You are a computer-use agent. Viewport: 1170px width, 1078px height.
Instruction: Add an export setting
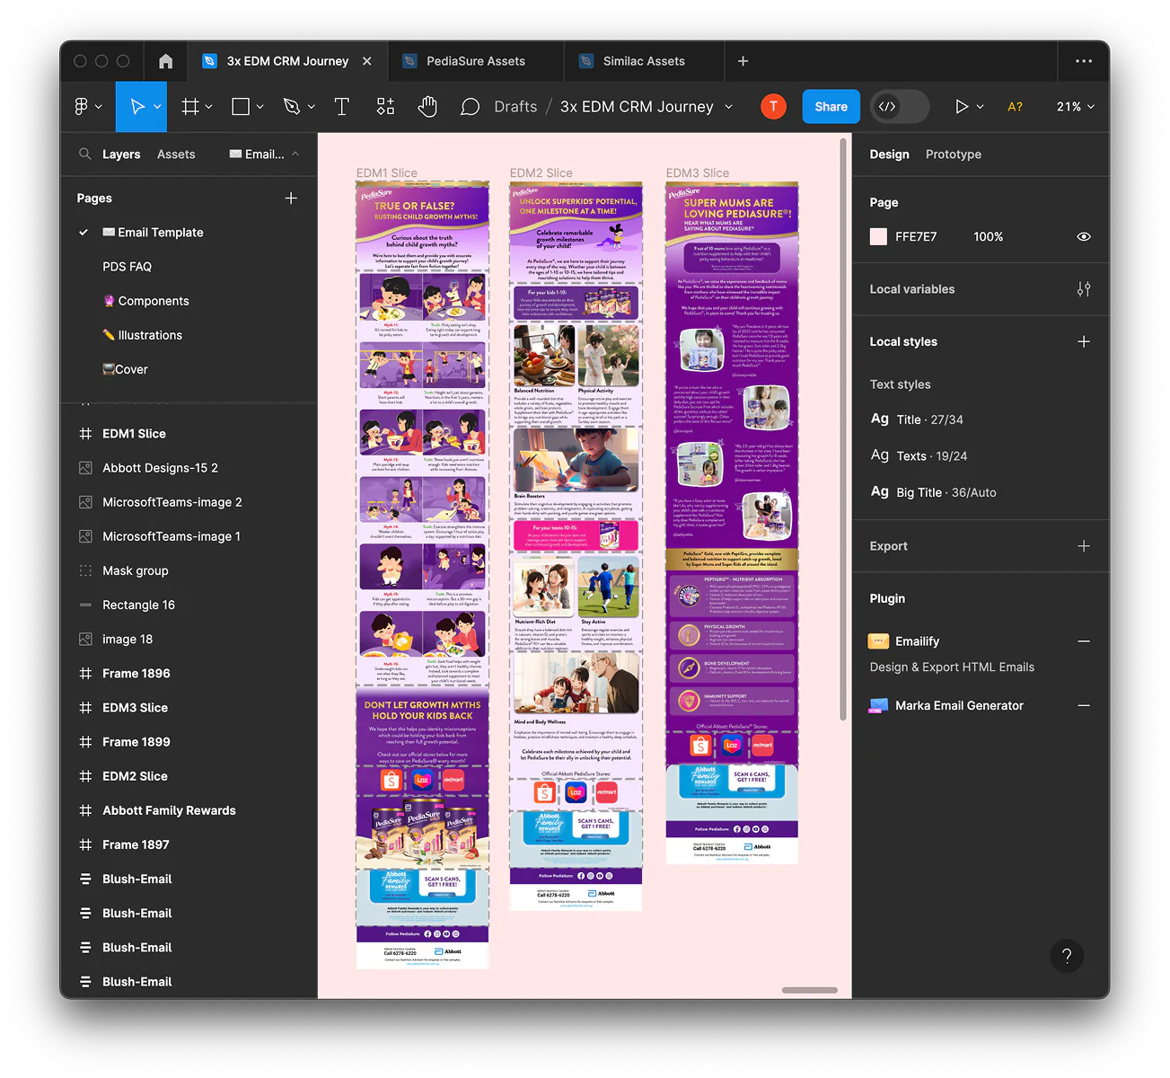(x=1084, y=546)
